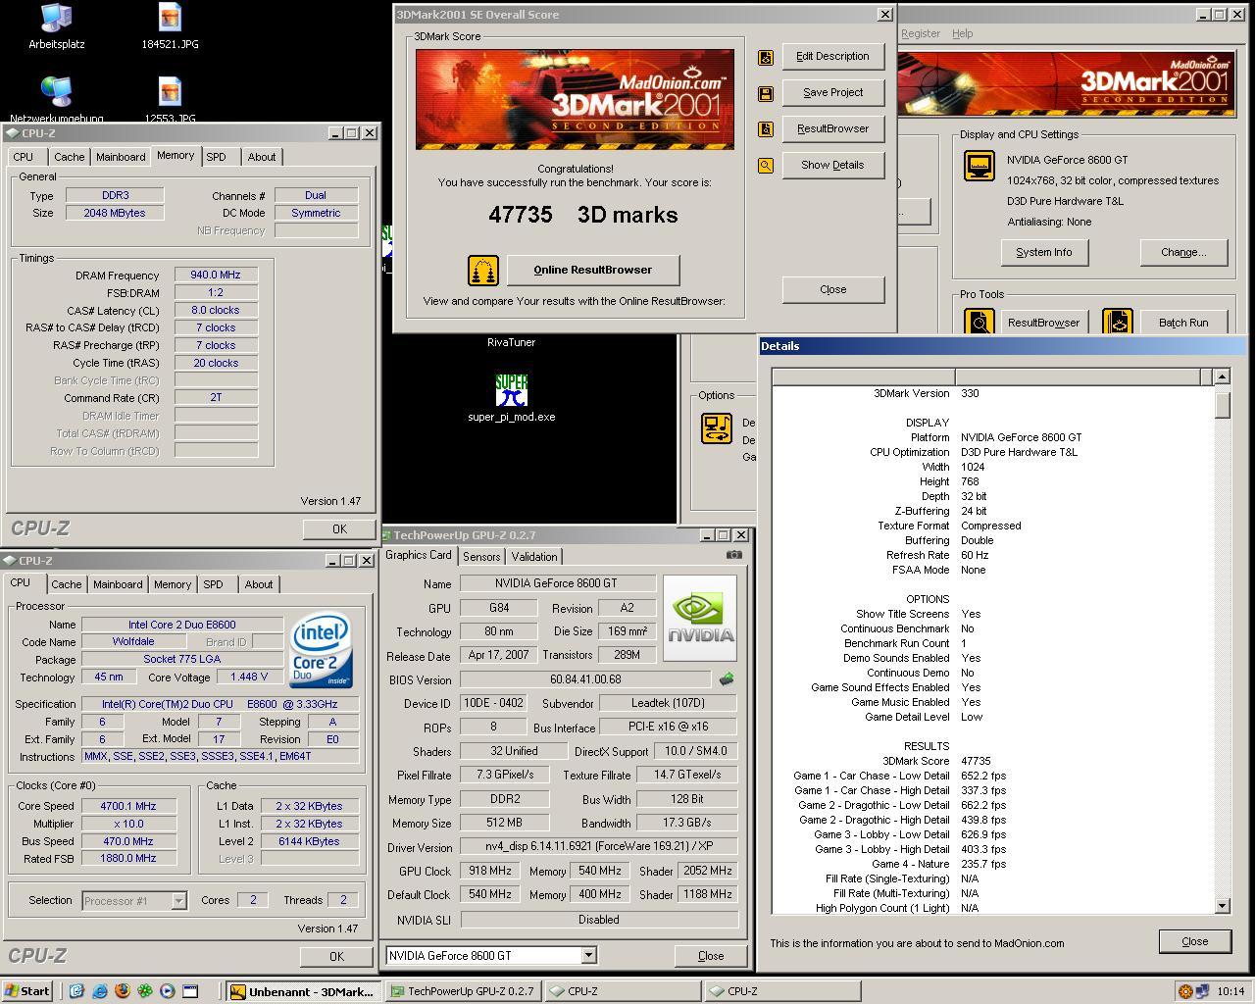The image size is (1256, 1004).
Task: Click the network connection tray icon
Action: pos(1202,991)
